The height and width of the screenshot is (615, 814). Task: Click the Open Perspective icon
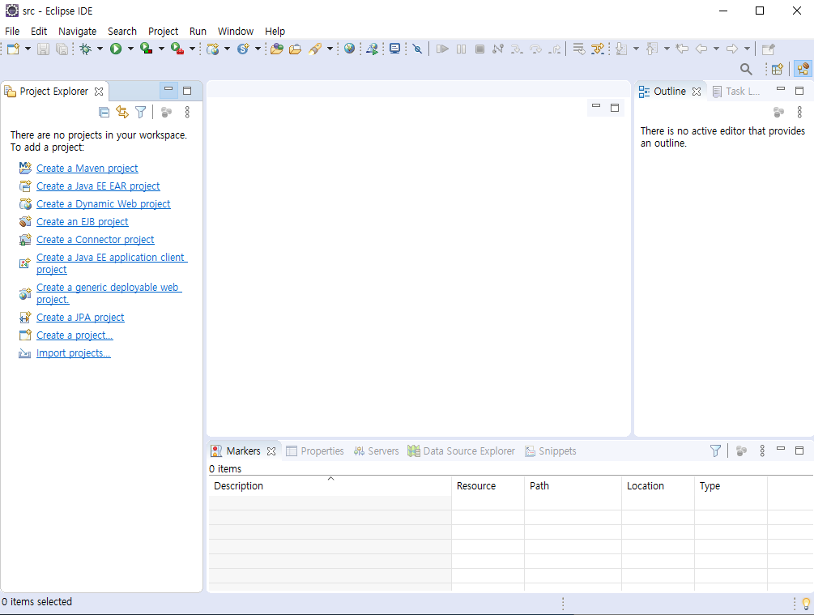pyautogui.click(x=777, y=69)
